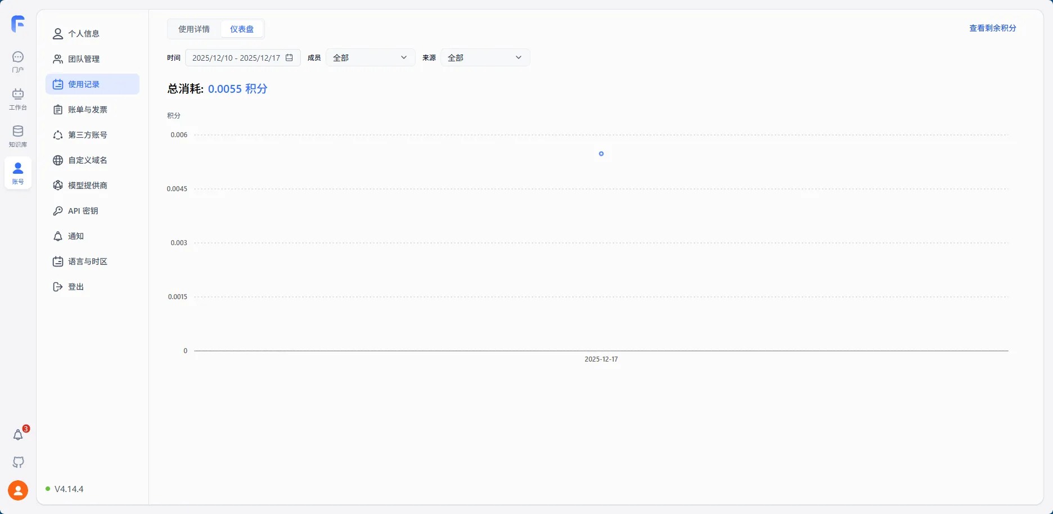This screenshot has width=1053, height=514.
Task: Expand the 来源 source dropdown
Action: pos(485,57)
